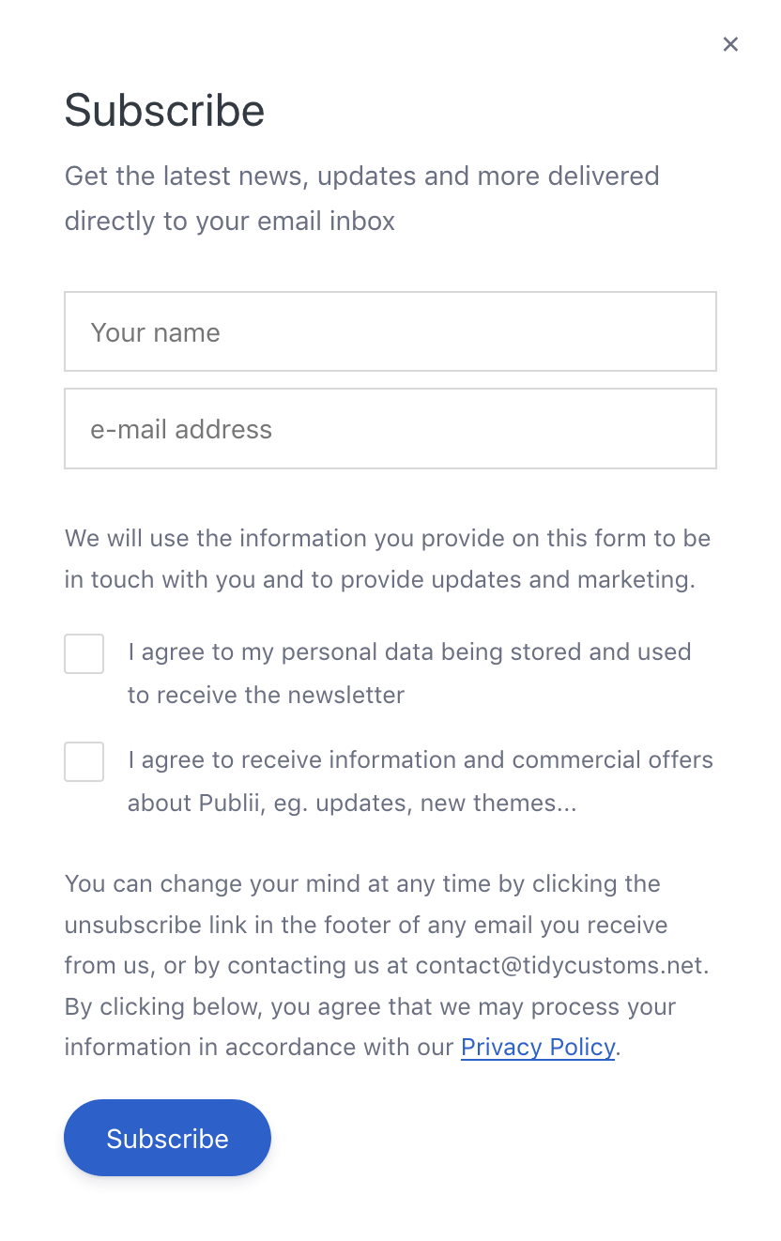
Task: Enable the checkbox about receiving the newsletter
Action: 84,653
